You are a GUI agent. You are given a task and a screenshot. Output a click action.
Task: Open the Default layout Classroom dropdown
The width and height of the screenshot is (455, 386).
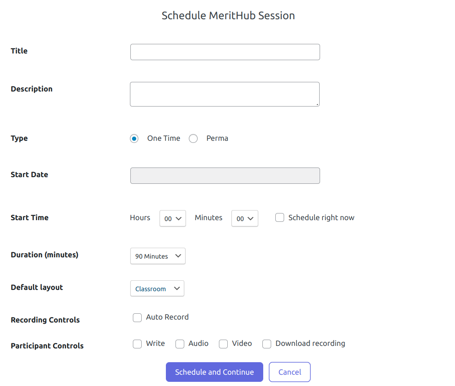click(x=157, y=289)
